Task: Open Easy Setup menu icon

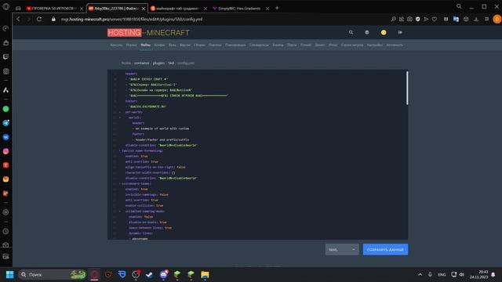Action: tap(486, 19)
